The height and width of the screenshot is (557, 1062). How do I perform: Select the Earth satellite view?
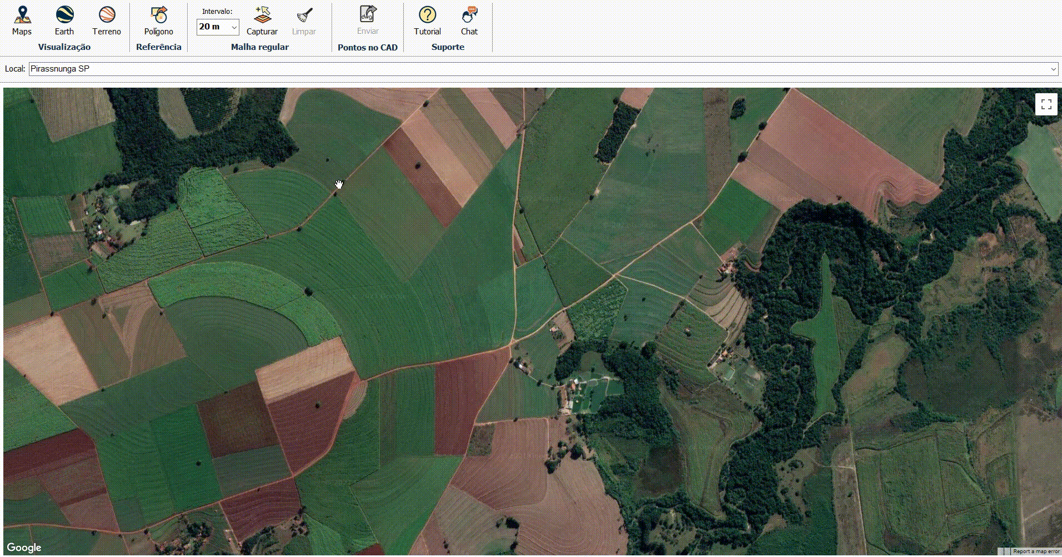tap(64, 21)
